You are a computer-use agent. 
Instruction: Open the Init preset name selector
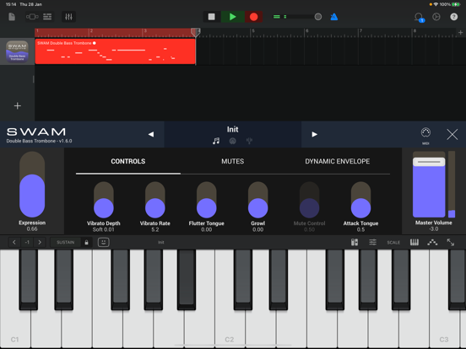(232, 129)
